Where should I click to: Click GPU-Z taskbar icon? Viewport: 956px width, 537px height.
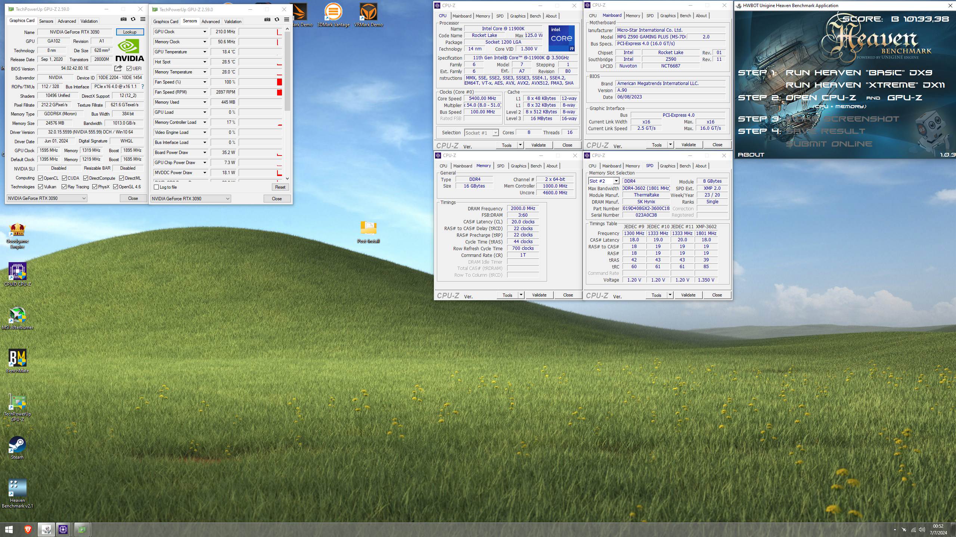[x=82, y=530]
